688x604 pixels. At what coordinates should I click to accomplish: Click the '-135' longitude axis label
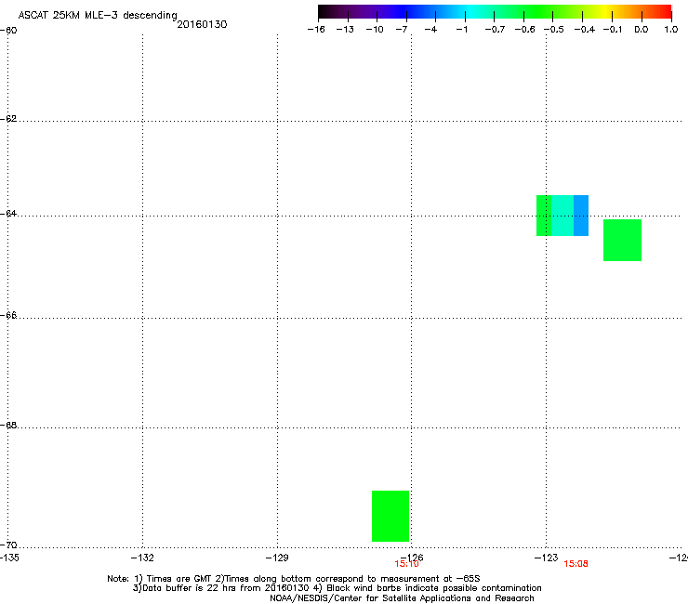(9, 558)
